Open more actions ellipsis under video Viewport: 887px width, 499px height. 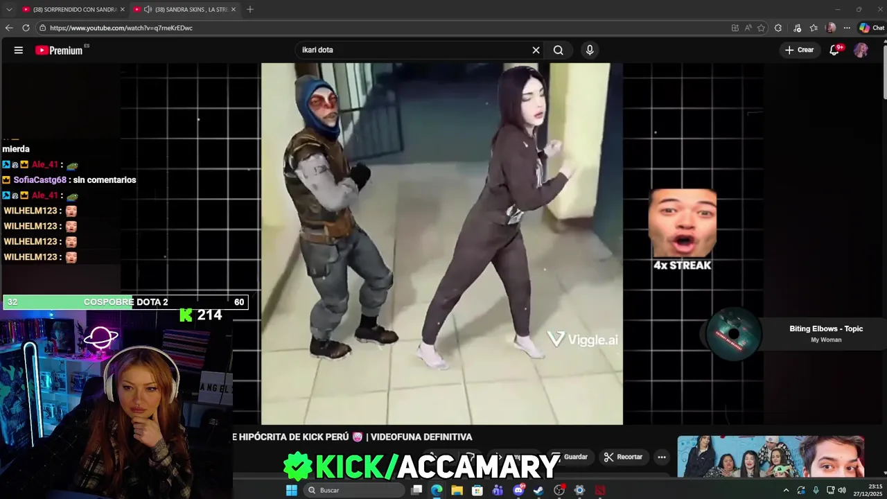pyautogui.click(x=662, y=457)
